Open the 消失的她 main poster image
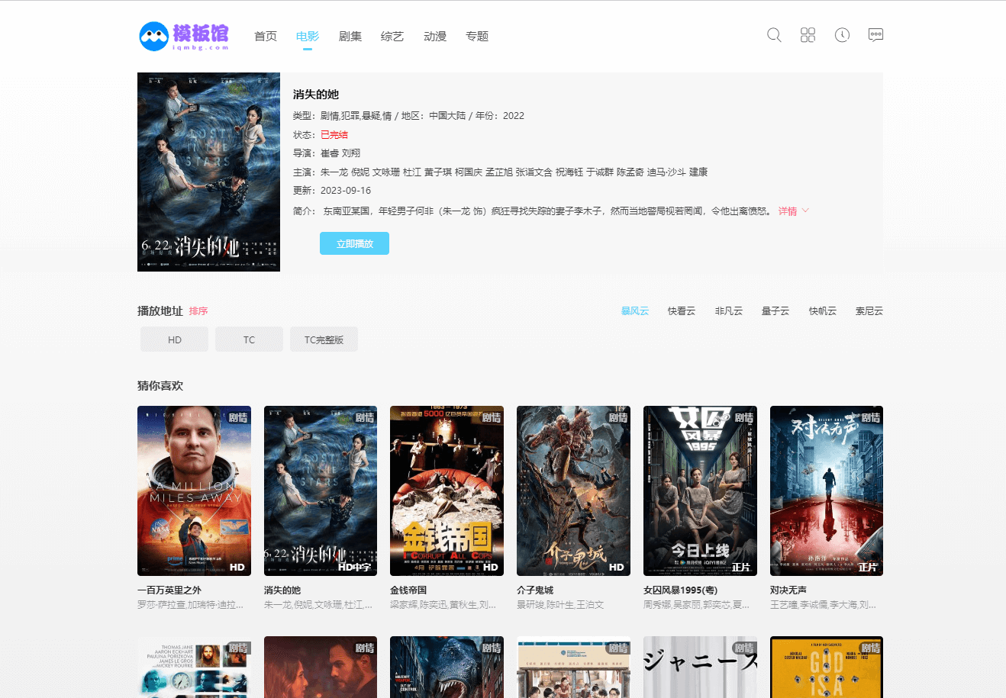Image resolution: width=1006 pixels, height=698 pixels. 208,172
